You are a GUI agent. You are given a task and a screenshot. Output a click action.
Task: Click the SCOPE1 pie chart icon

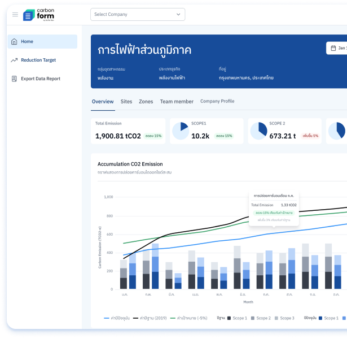[x=180, y=131]
